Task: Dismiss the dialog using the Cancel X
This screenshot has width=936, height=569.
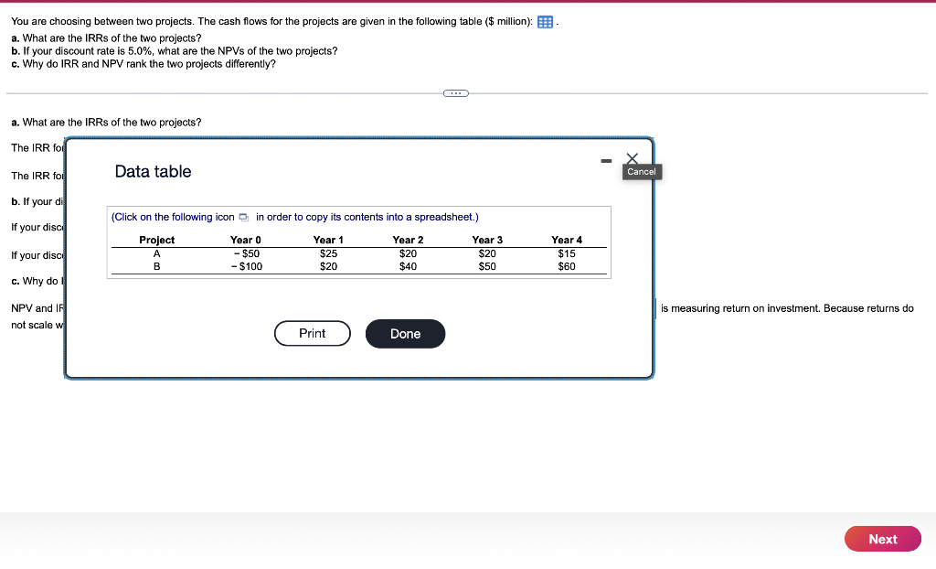Action: pyautogui.click(x=632, y=158)
